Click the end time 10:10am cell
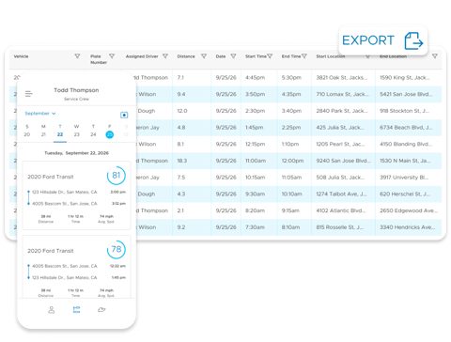The image size is (451, 342). point(291,194)
